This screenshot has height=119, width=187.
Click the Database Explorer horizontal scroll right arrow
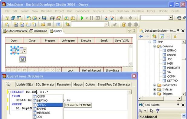(179, 98)
